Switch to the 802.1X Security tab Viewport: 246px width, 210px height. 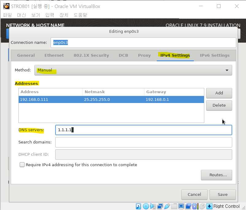tap(91, 55)
